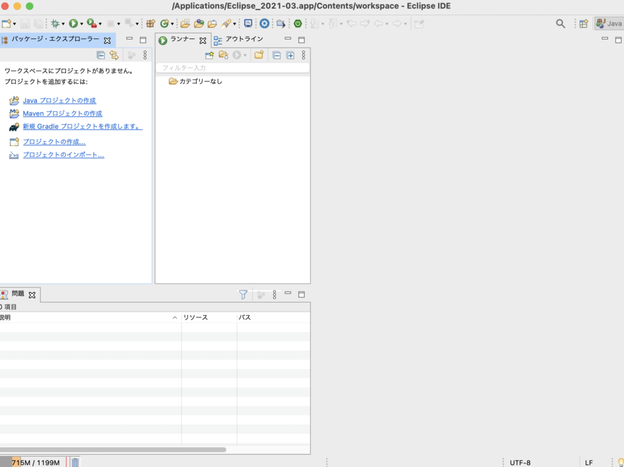This screenshot has width=624, height=467.
Task: Click the Open Type folder icon
Action: pyautogui.click(x=185, y=24)
